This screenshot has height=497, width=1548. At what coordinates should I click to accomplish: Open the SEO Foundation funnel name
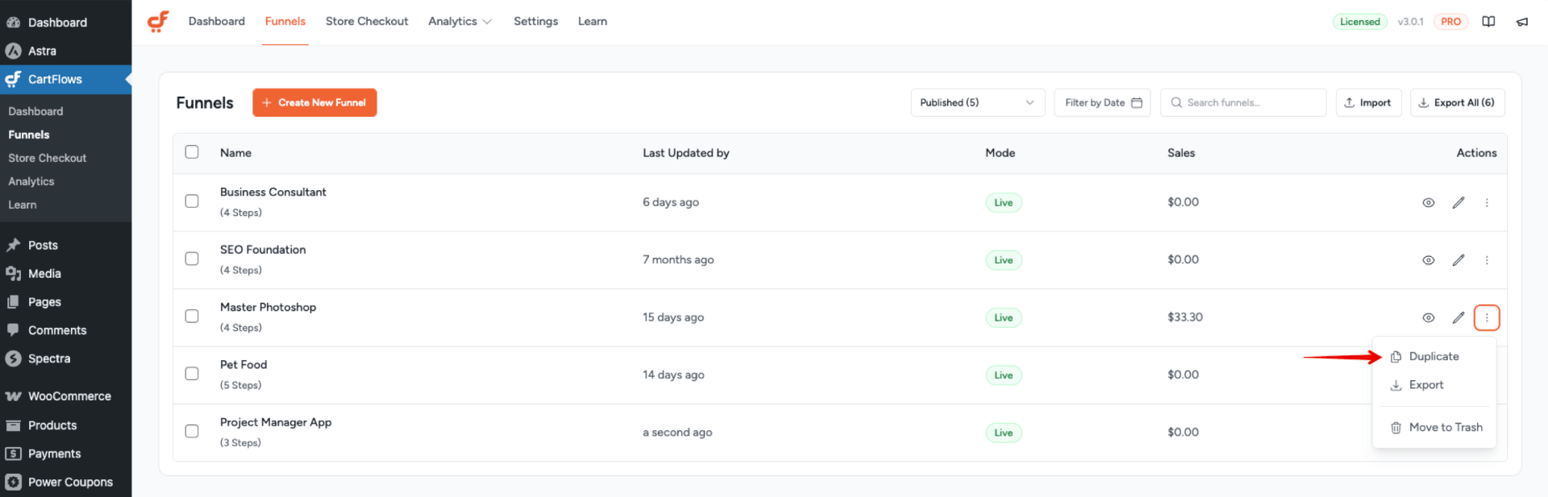coord(263,250)
